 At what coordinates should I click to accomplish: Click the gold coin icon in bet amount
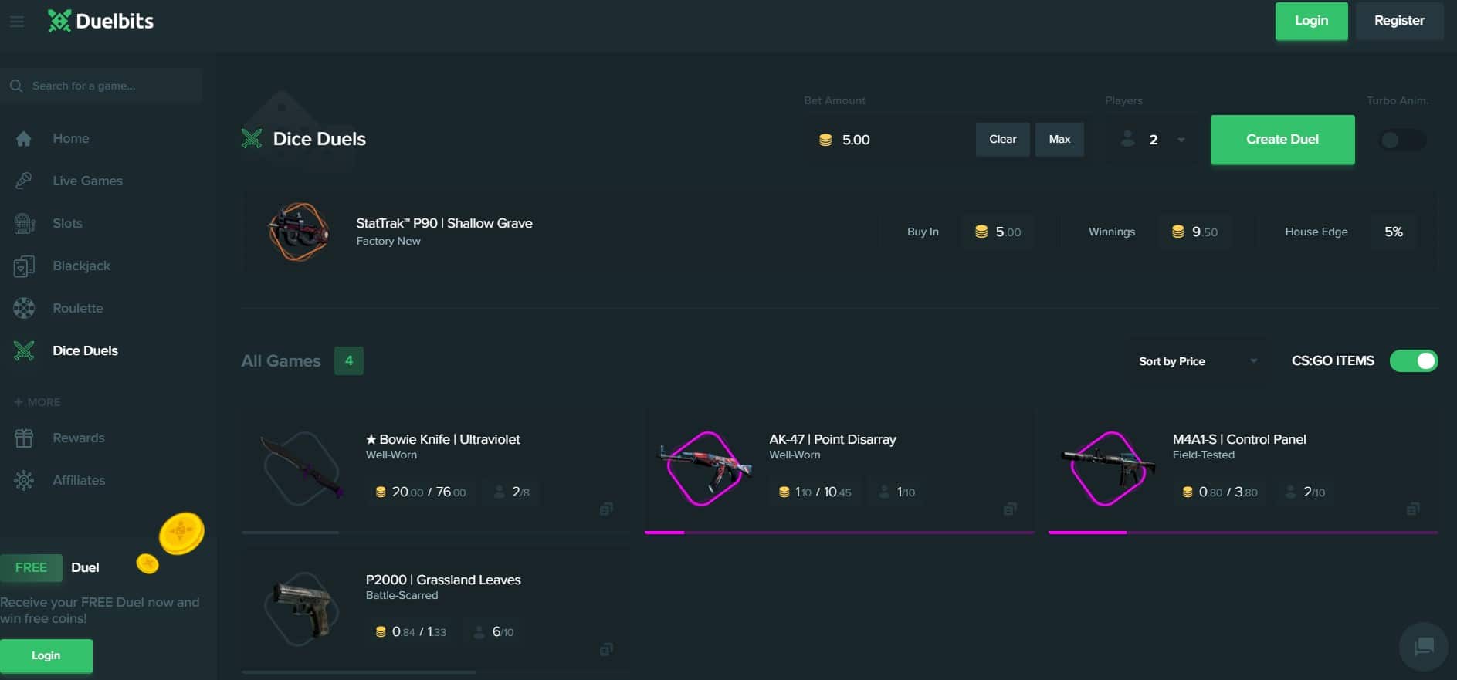pyautogui.click(x=825, y=140)
